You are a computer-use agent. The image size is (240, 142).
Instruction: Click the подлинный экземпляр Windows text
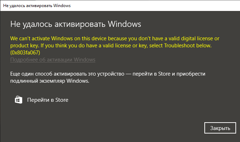click(x=50, y=81)
